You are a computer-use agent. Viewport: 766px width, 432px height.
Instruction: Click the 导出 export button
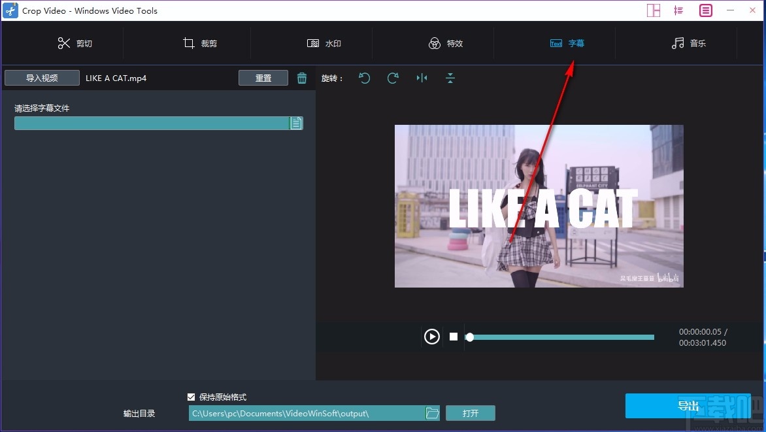coord(688,405)
